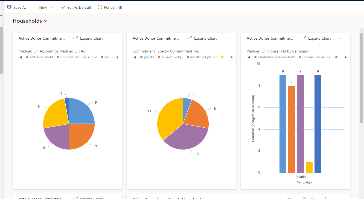The width and height of the screenshot is (364, 199).
Task: Expand the Pledged On Account pie chart
Action: tap(88, 38)
